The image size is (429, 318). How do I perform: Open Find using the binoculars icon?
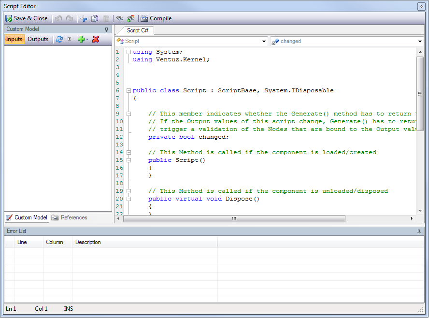[x=119, y=18]
